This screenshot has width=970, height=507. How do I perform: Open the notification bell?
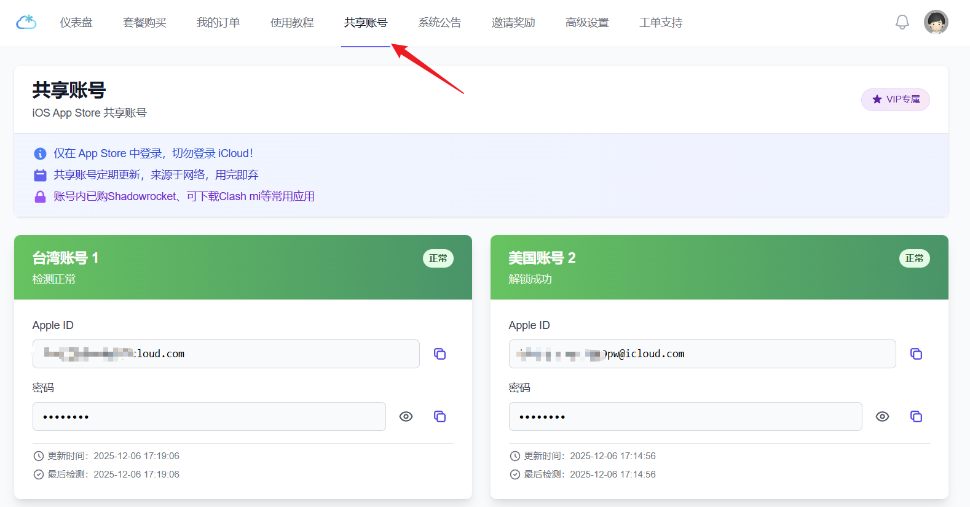click(902, 23)
